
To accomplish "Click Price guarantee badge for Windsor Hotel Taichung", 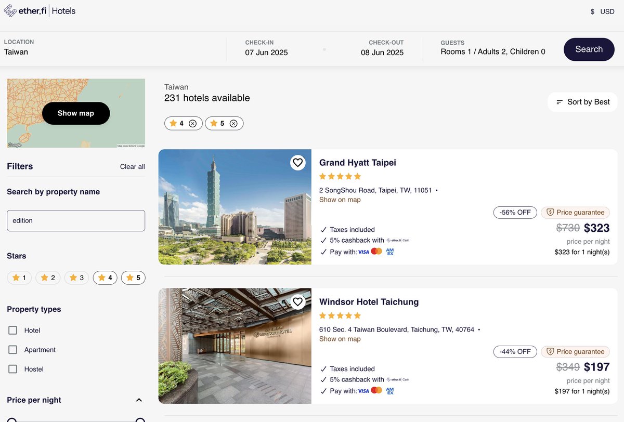I will coord(576,351).
